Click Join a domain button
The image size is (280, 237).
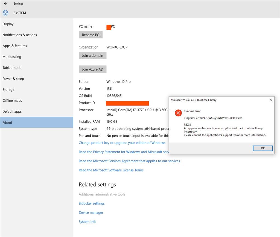(x=92, y=56)
